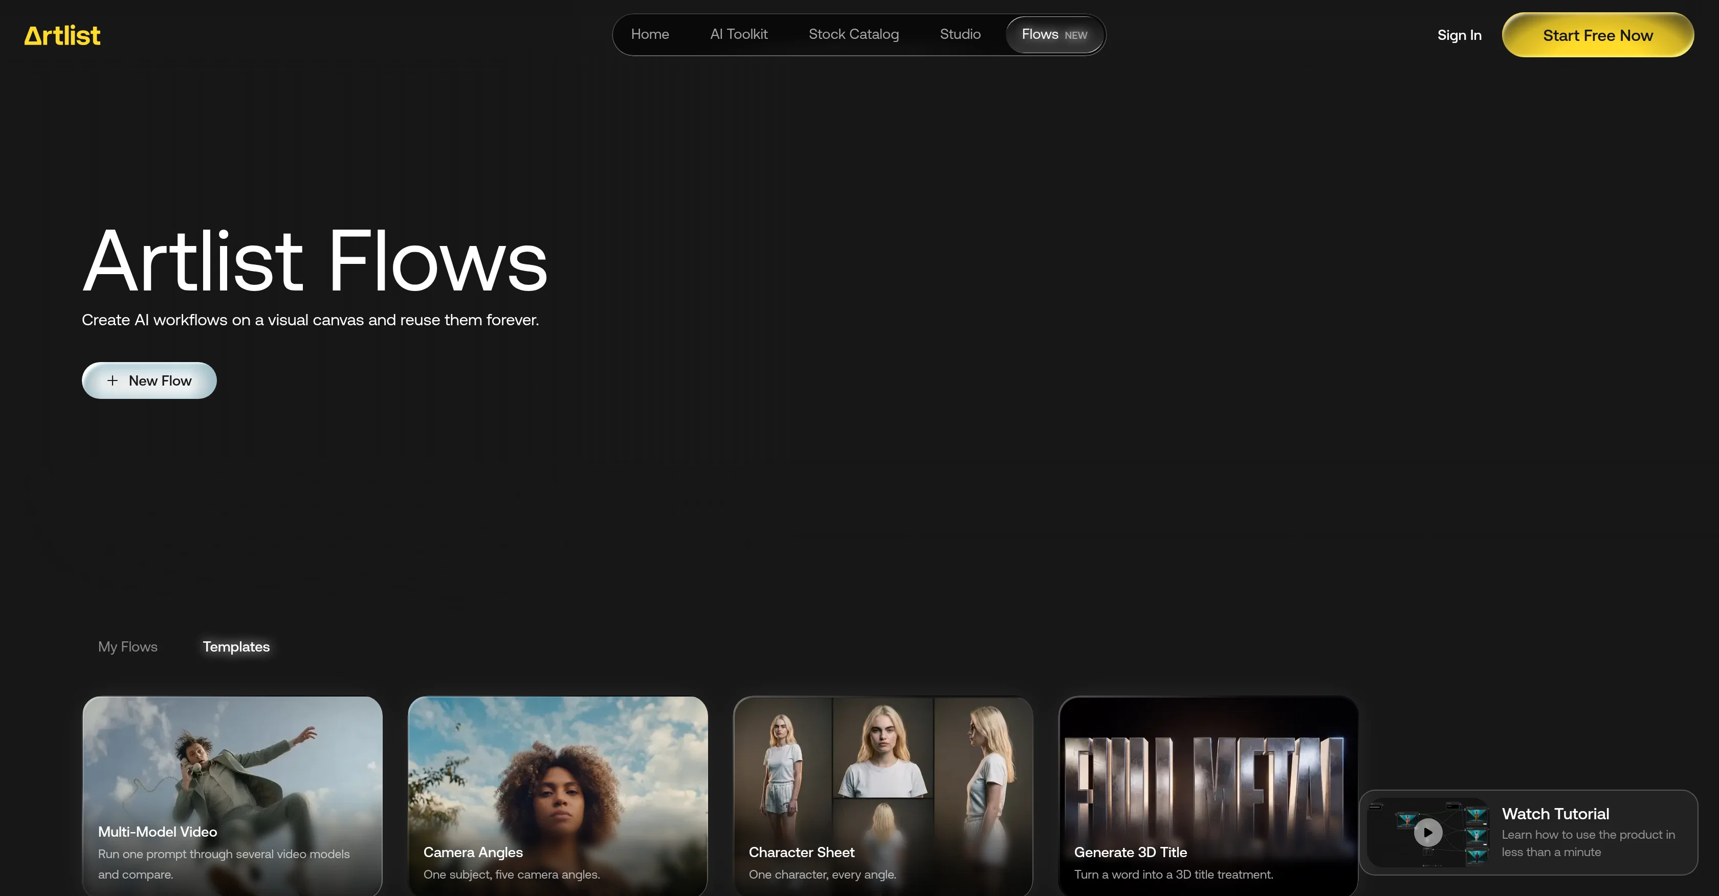Viewport: 1719px width, 896px height.
Task: Play the Watch Tutorial video
Action: 1428,832
